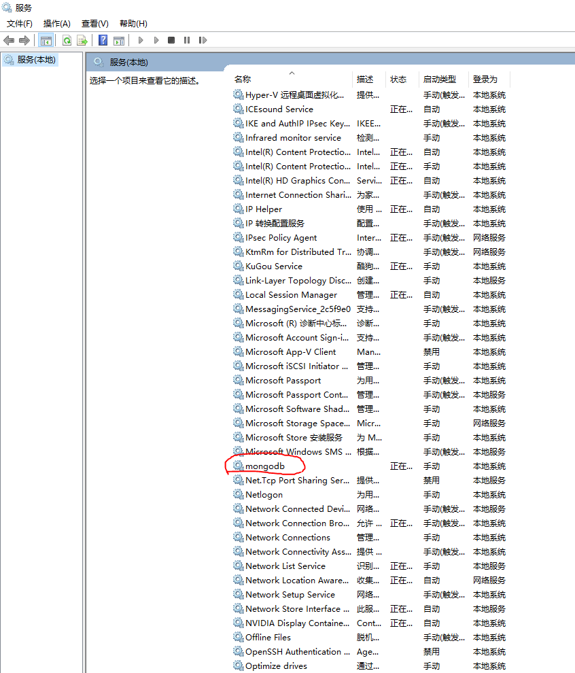Screen dimensions: 575x673
Task: Select Microsoft Storage Spaces service
Action: point(369,424)
